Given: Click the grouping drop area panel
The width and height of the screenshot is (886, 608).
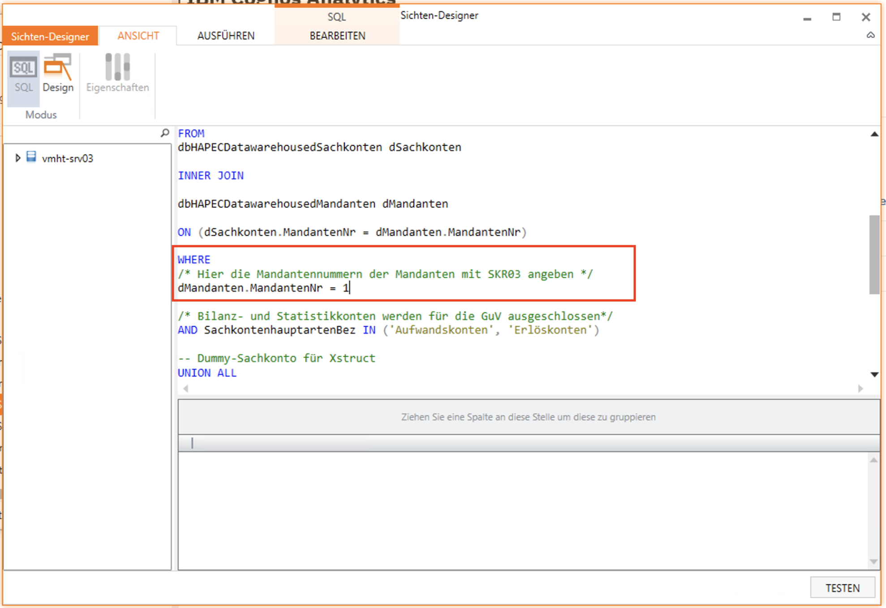Looking at the screenshot, I should (x=528, y=417).
